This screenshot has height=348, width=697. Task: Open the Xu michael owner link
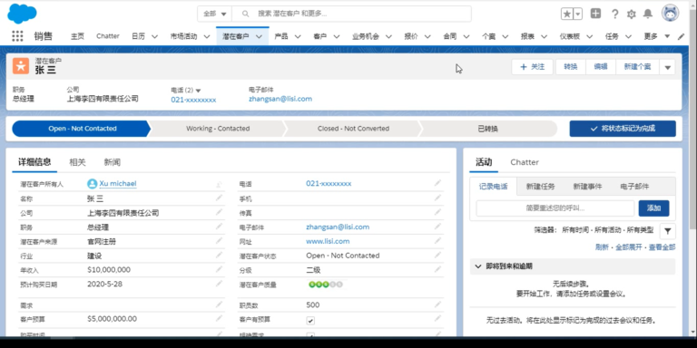pos(118,184)
